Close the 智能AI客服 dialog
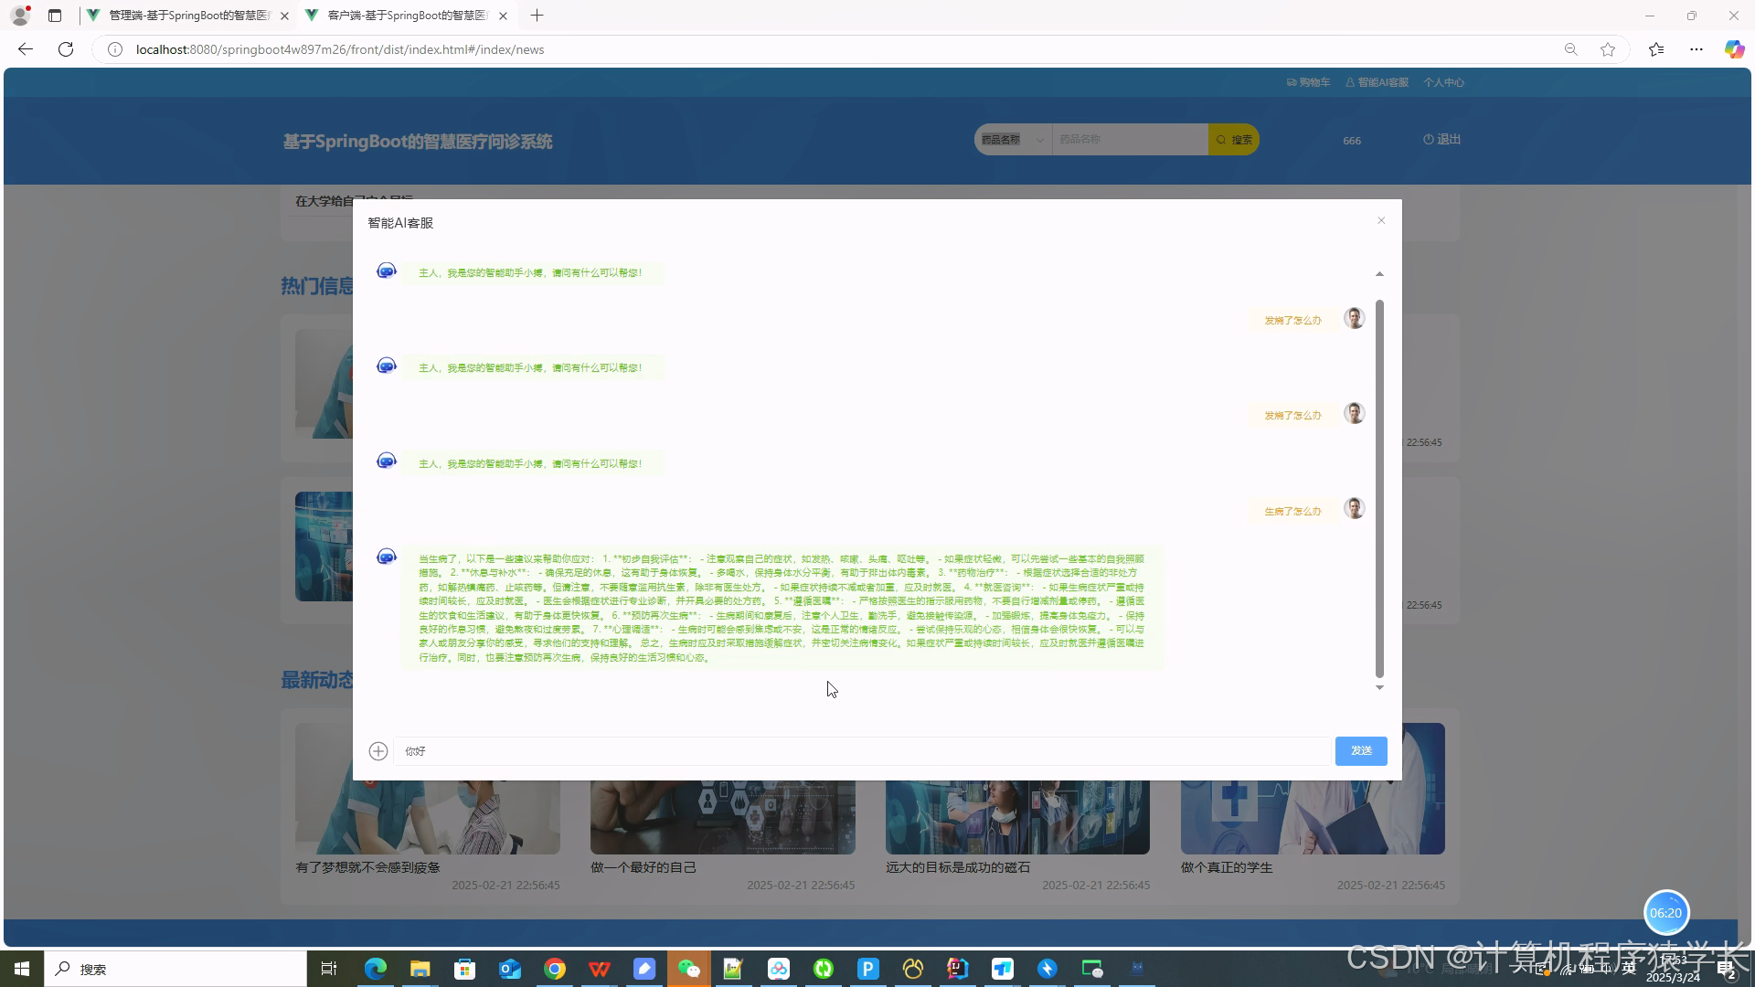Image resolution: width=1755 pixels, height=987 pixels. click(1381, 221)
